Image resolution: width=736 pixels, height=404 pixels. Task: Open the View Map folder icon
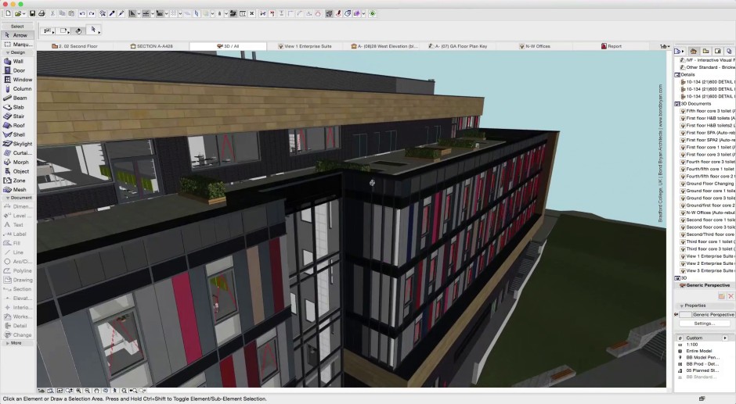705,51
